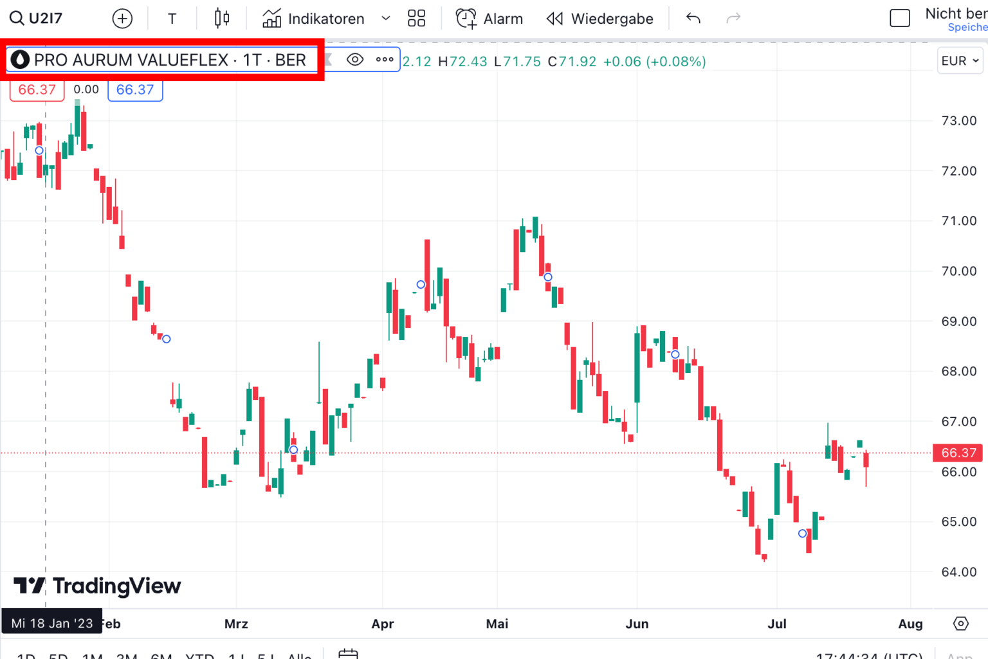Expand the favorite indicators chevron
The width and height of the screenshot is (988, 659).
(386, 19)
